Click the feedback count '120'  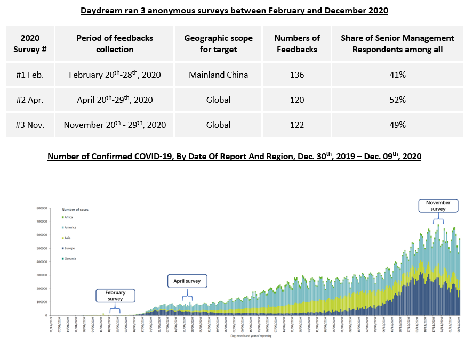coord(297,100)
